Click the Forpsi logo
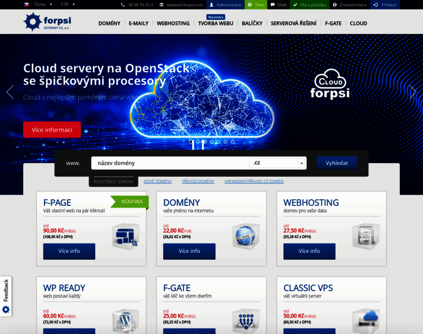The height and width of the screenshot is (334, 423). (47, 22)
